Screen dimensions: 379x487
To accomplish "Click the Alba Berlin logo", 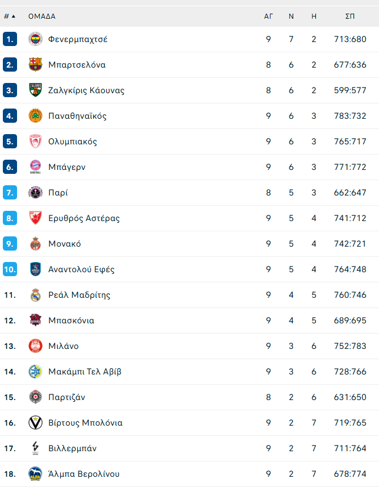I will click(35, 473).
